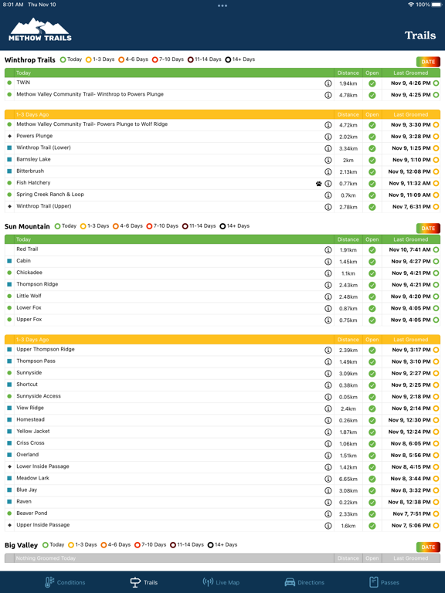The image size is (445, 593).
Task: Tap Winthrop Trails section title
Action: (x=30, y=59)
